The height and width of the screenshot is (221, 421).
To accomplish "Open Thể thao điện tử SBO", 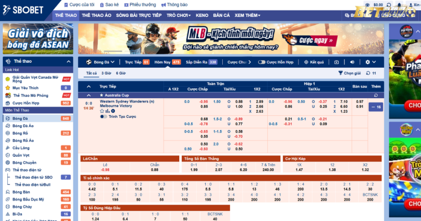I will [x=38, y=177].
